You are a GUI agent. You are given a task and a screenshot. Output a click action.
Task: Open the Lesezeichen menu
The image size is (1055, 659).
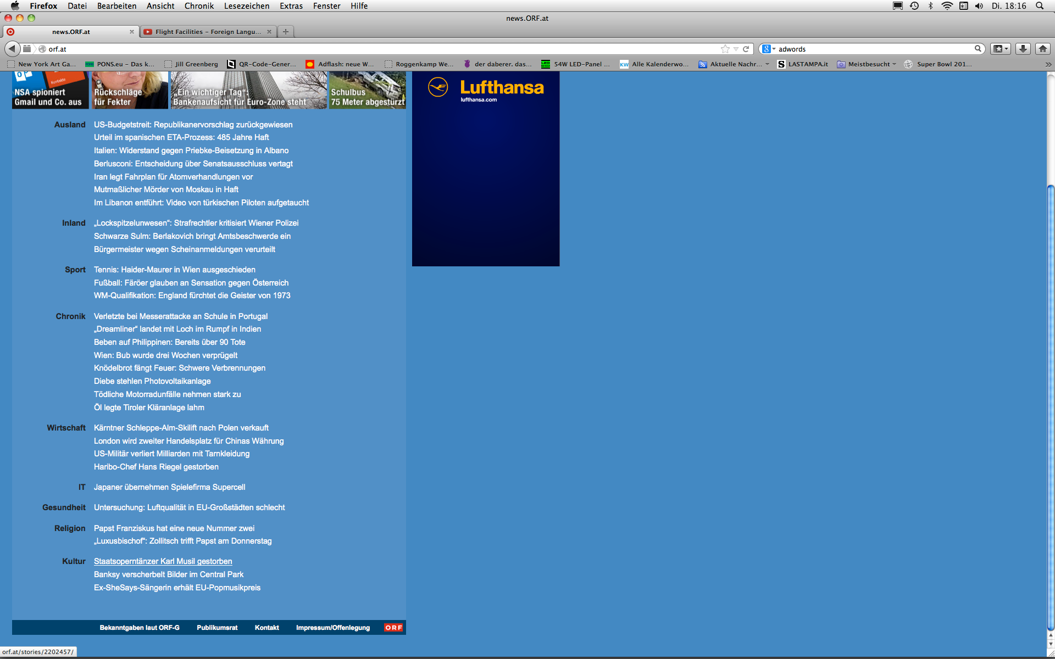tap(246, 5)
